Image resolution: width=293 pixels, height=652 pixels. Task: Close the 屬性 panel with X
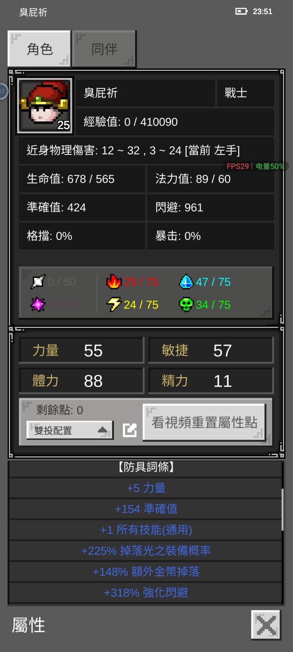[x=266, y=625]
